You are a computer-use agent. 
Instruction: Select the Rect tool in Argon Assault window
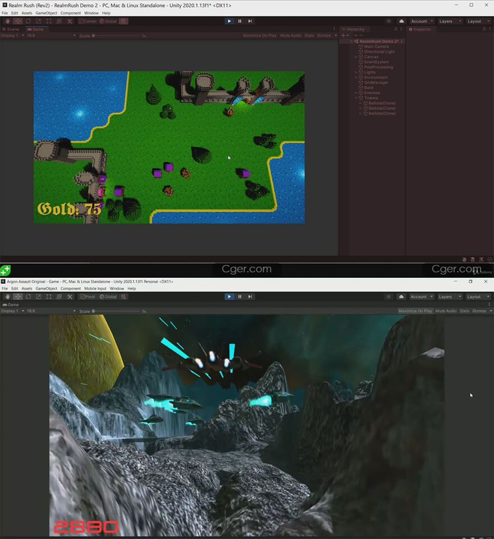point(49,296)
